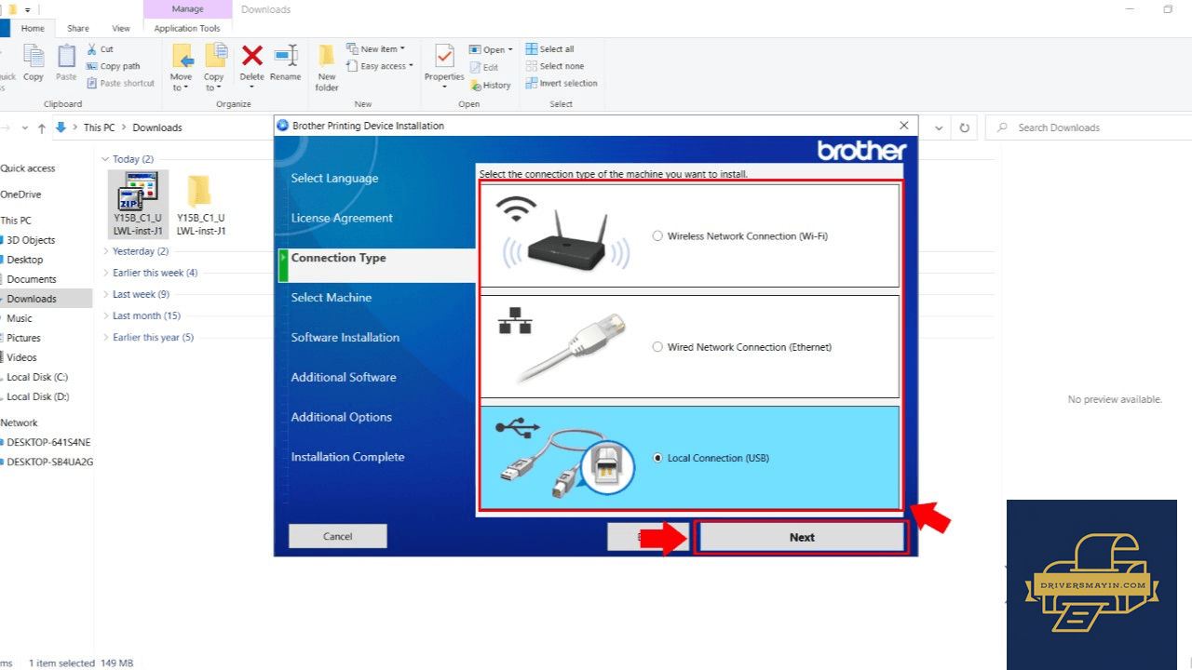Click Next in Brother installer

pos(802,537)
